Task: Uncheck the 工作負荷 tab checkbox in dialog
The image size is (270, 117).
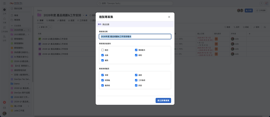Action: [x=136, y=80]
